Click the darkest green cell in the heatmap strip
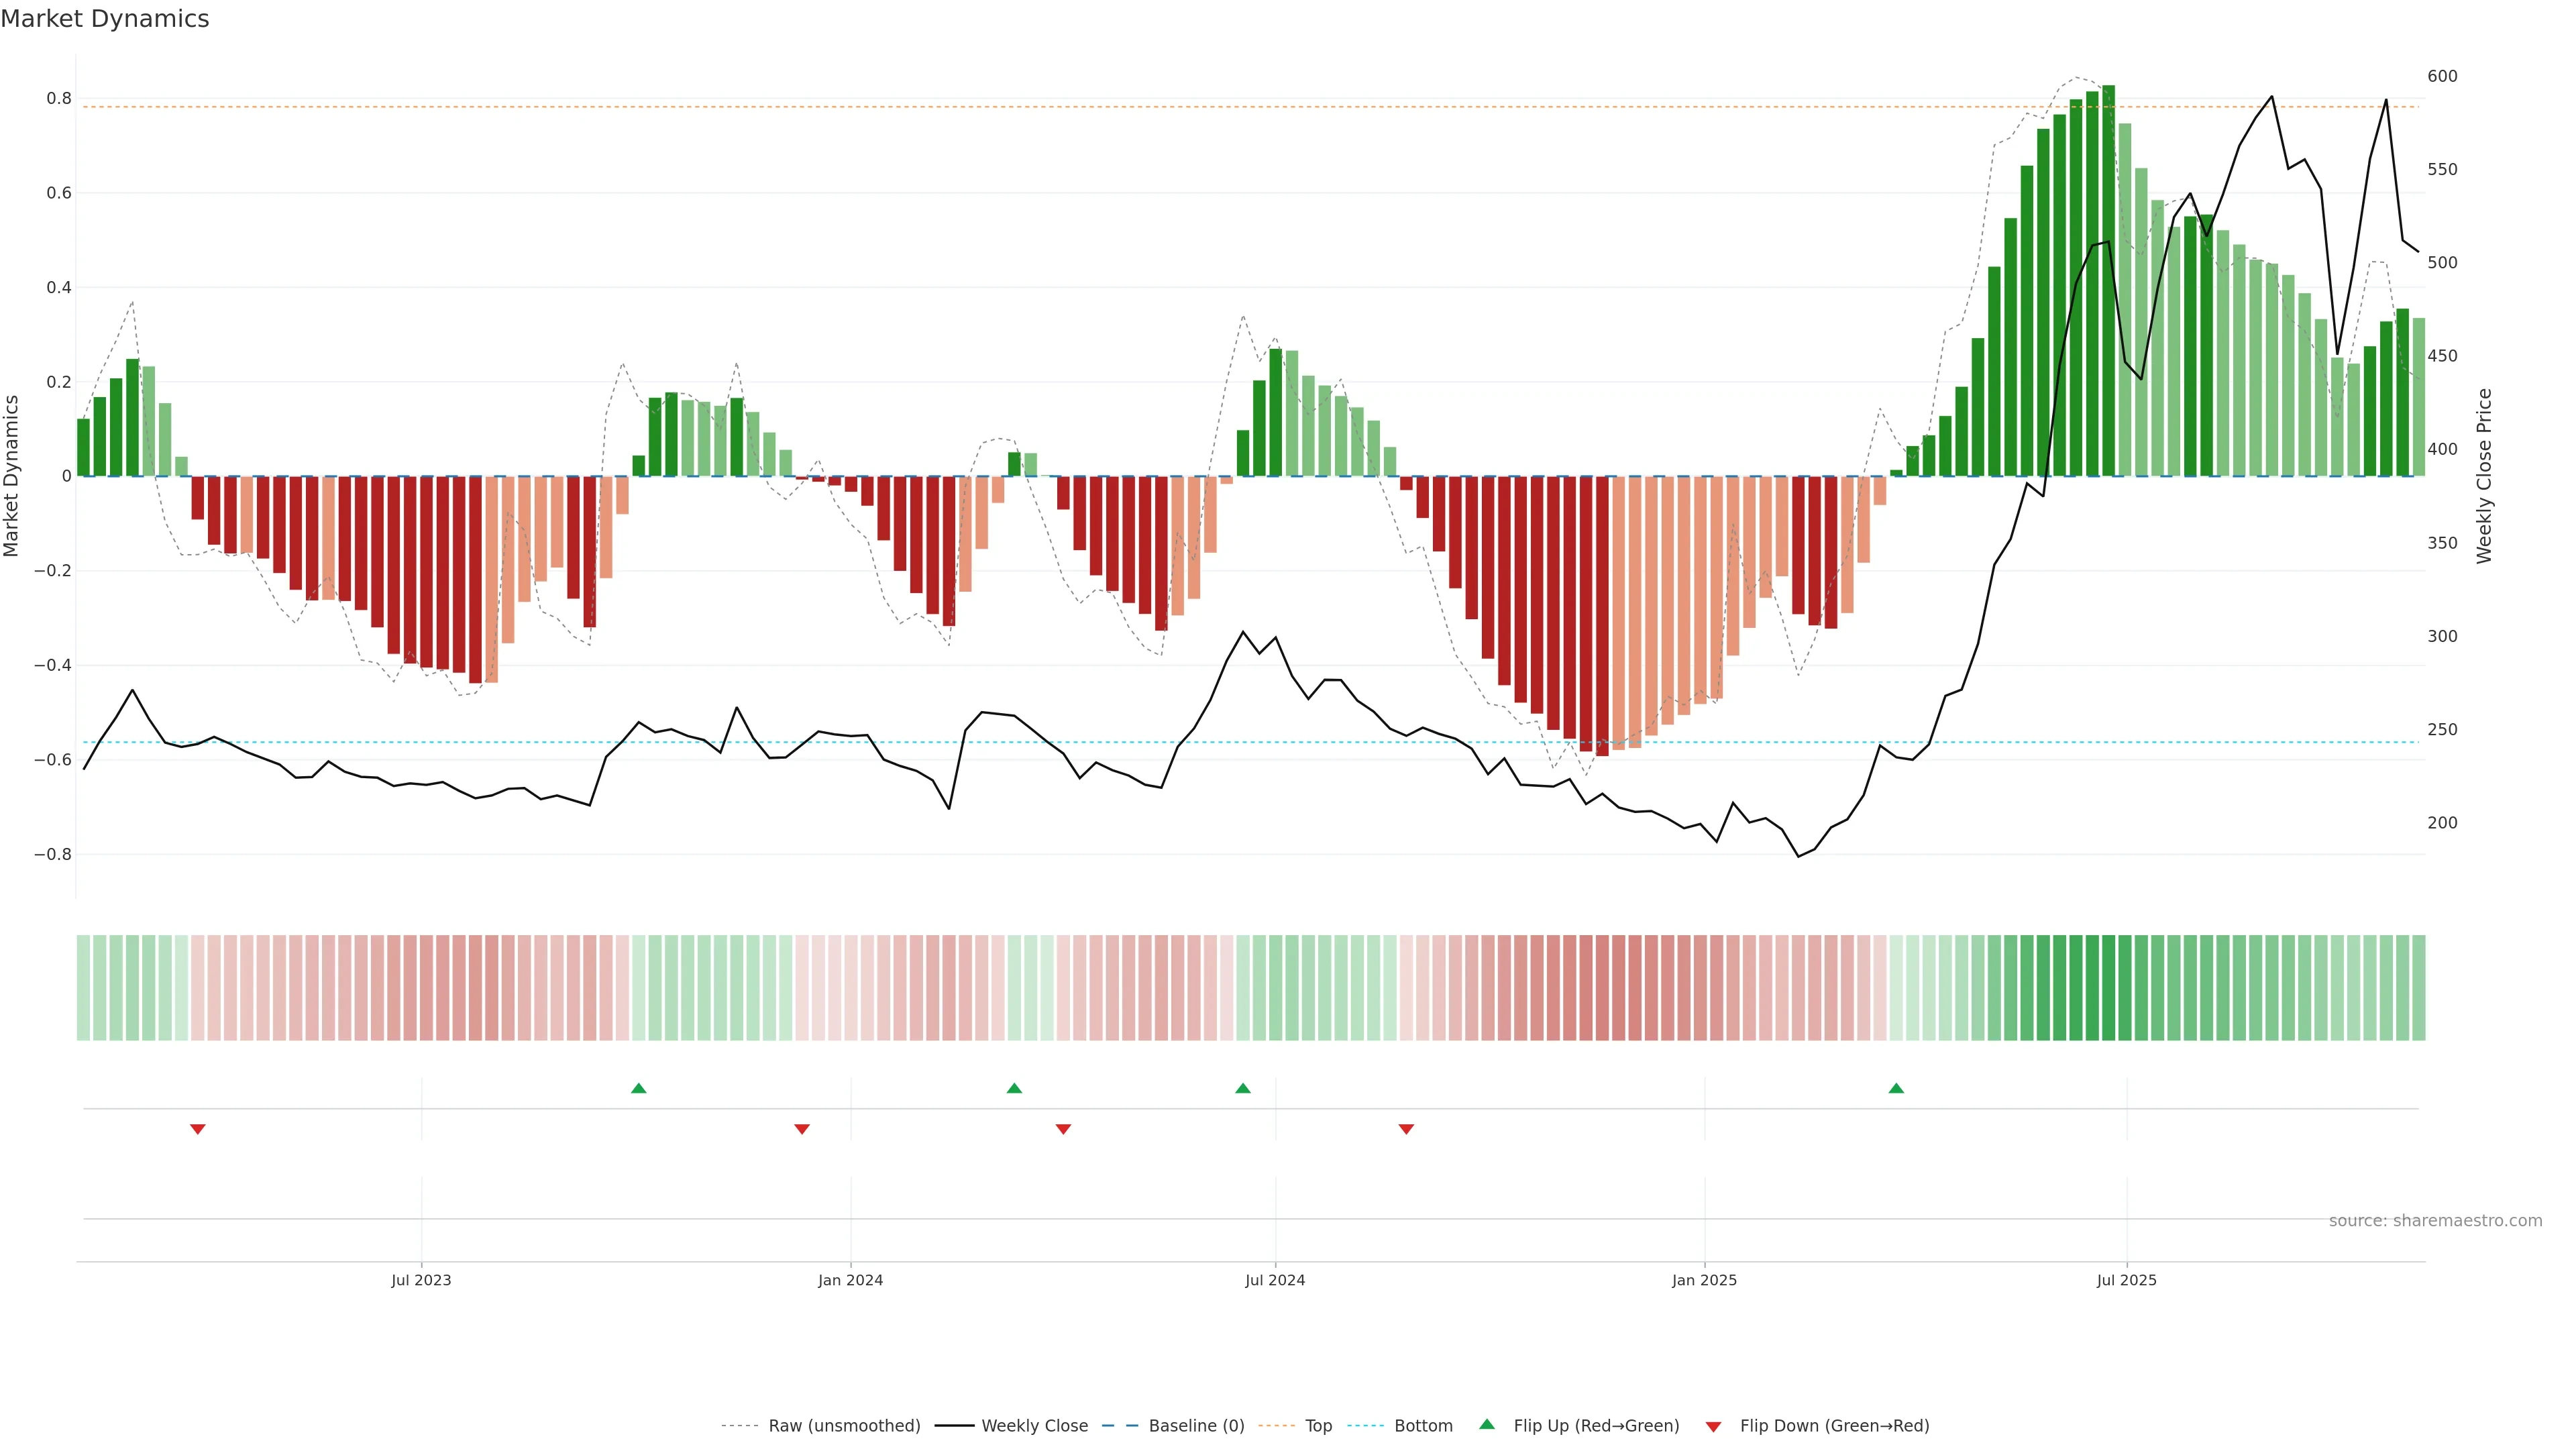 [x=2108, y=988]
